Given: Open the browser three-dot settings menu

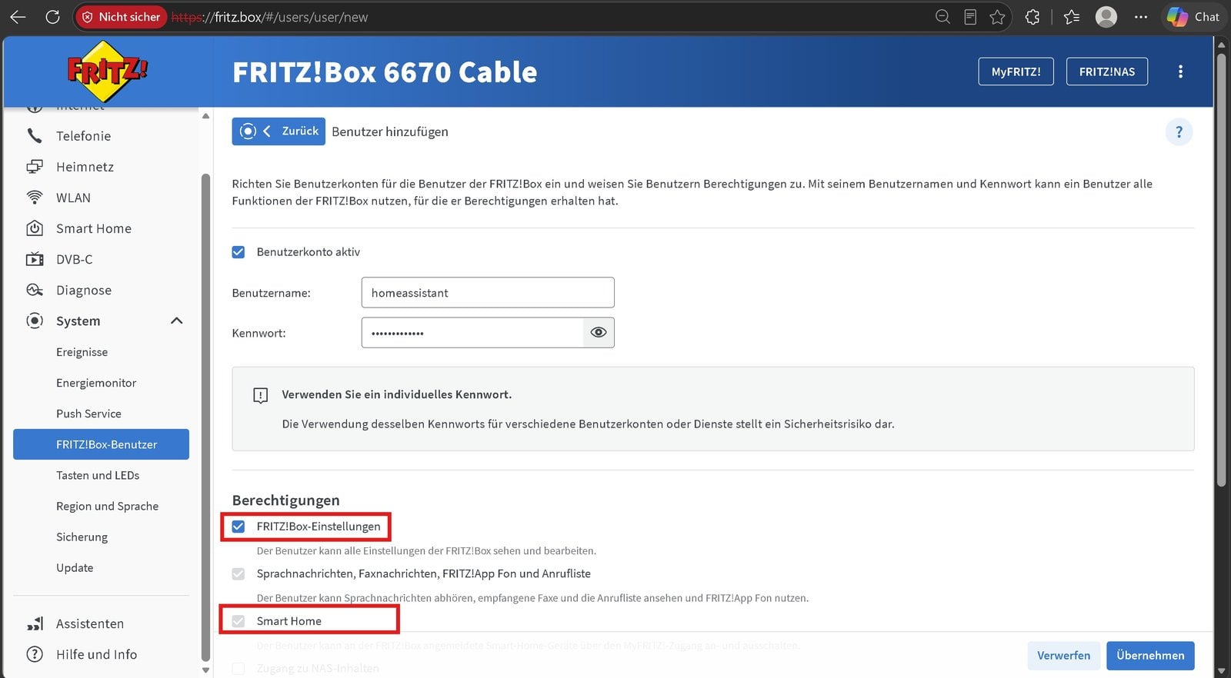Looking at the screenshot, I should [x=1141, y=17].
